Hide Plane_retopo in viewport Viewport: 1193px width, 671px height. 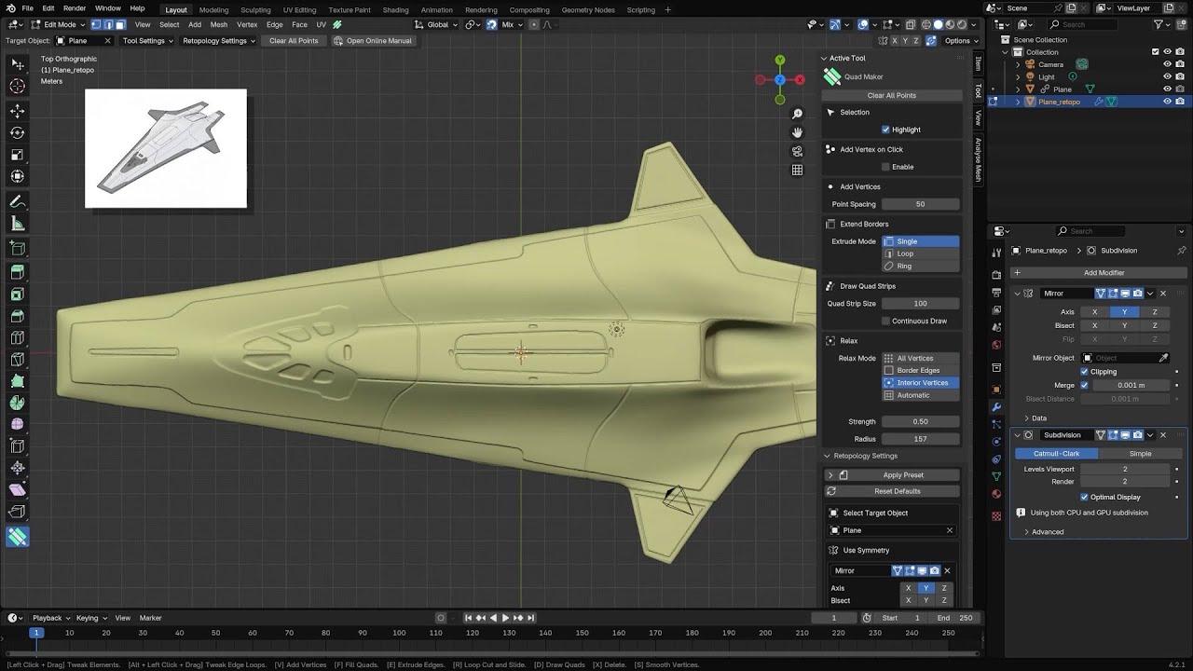(1167, 102)
